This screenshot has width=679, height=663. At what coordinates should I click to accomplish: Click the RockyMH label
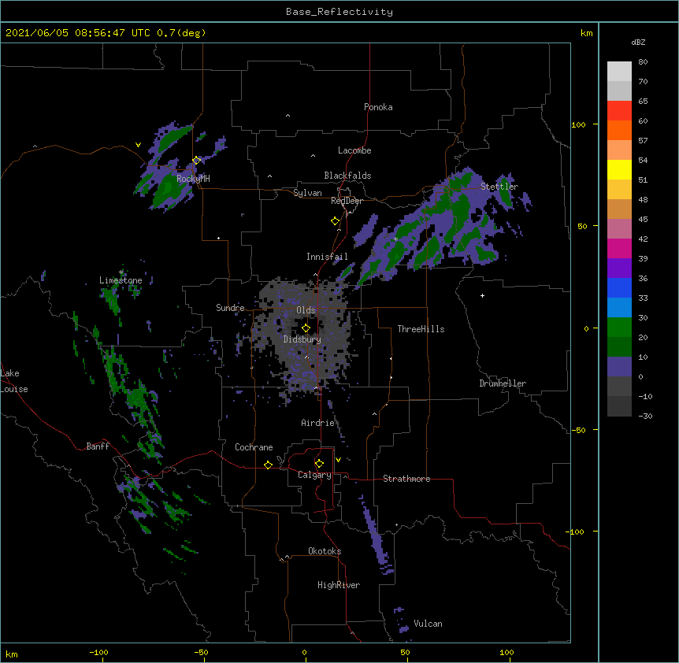click(193, 178)
